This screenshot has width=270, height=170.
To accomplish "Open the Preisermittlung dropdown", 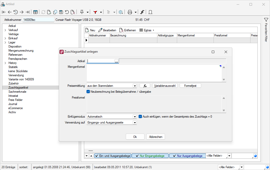I will pos(135,86).
